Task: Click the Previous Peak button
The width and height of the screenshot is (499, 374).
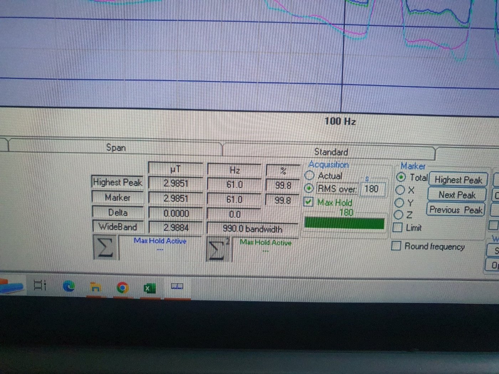Action: (x=456, y=210)
